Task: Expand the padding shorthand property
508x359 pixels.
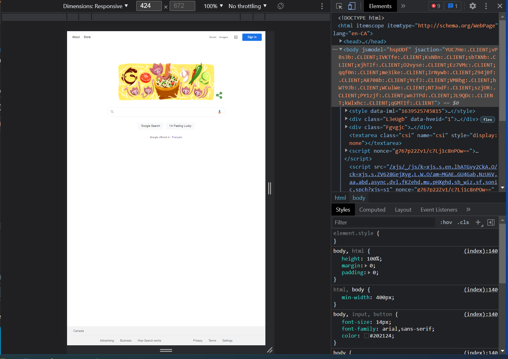Action: click(369, 273)
